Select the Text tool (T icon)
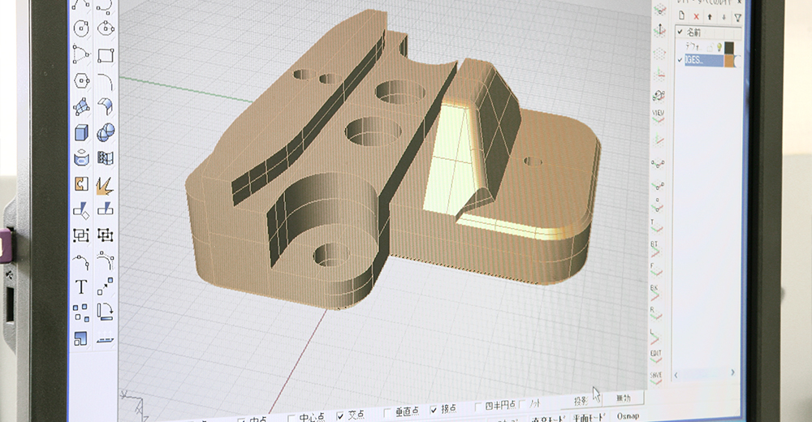812x422 pixels. [x=81, y=286]
